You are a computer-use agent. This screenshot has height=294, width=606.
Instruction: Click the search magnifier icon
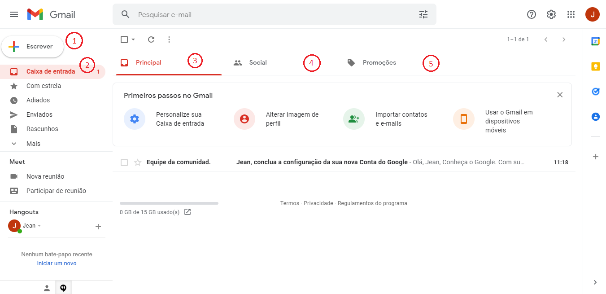pyautogui.click(x=126, y=14)
